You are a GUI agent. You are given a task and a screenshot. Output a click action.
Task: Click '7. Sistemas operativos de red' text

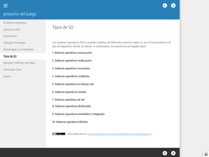click(68, 100)
